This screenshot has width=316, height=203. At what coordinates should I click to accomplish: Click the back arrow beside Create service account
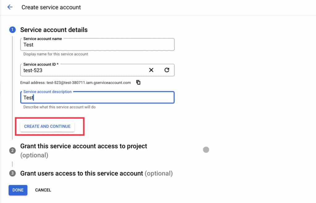(10, 7)
